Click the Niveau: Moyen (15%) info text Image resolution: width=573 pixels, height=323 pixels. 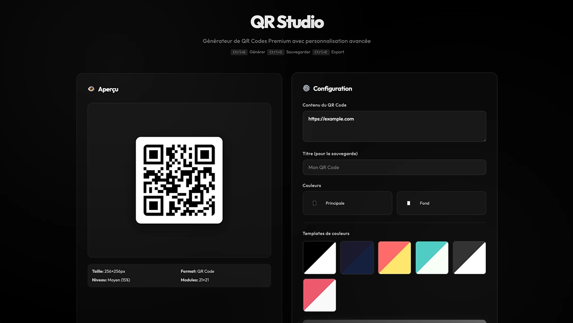click(x=111, y=280)
